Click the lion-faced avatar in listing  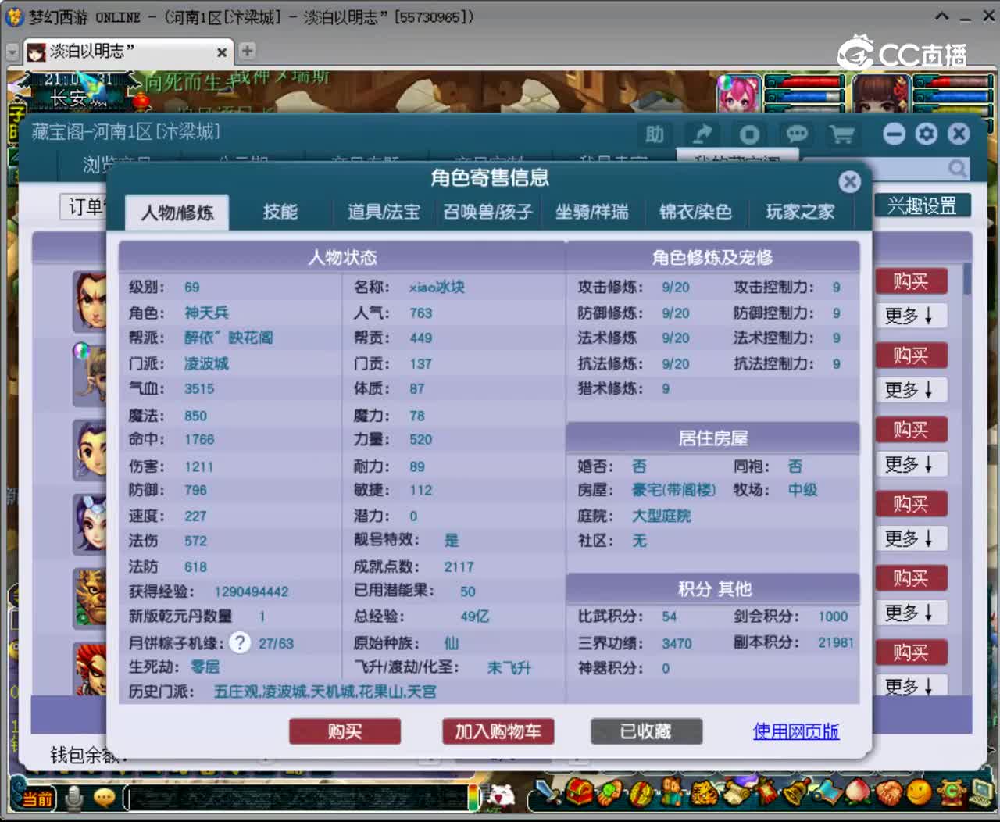[91, 598]
